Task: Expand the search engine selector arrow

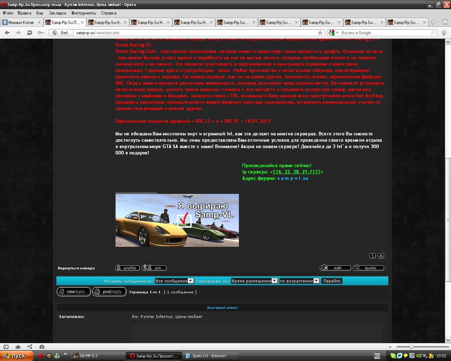Action: [x=337, y=33]
